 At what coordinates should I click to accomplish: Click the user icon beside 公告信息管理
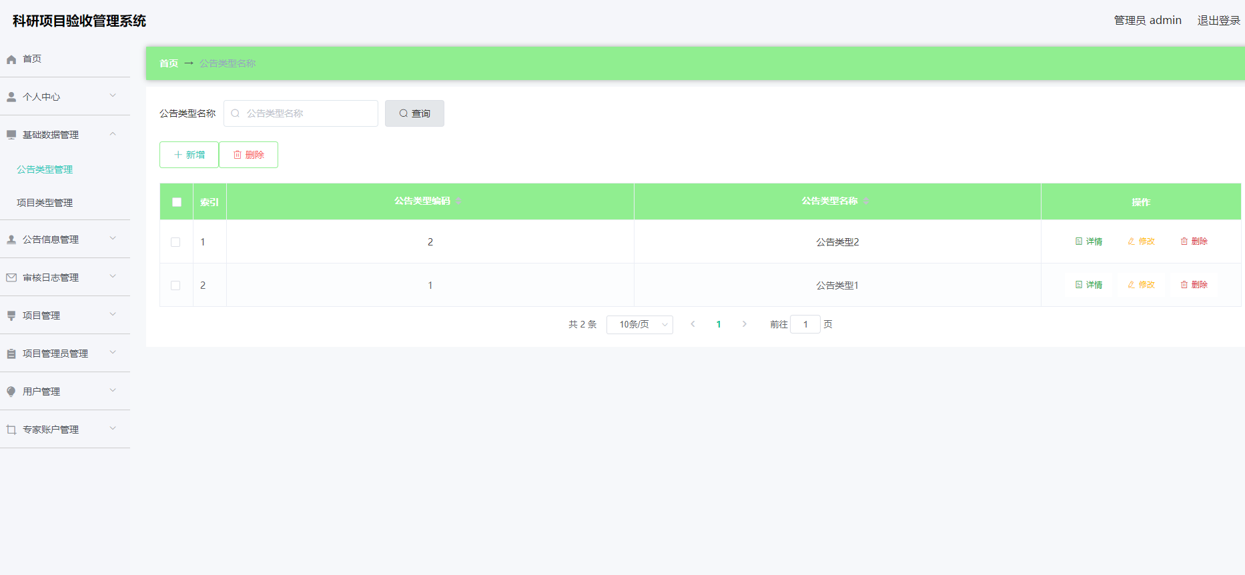(x=11, y=239)
